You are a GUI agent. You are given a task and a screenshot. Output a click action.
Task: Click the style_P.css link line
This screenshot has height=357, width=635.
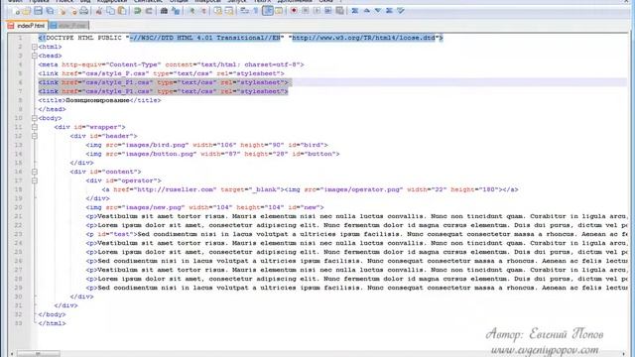(x=161, y=73)
